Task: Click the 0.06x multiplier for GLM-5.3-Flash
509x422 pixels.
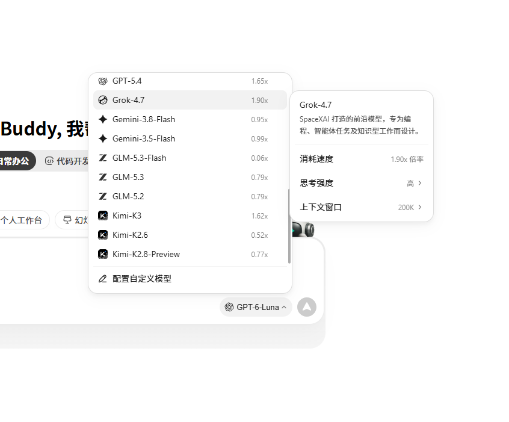Action: (x=259, y=158)
